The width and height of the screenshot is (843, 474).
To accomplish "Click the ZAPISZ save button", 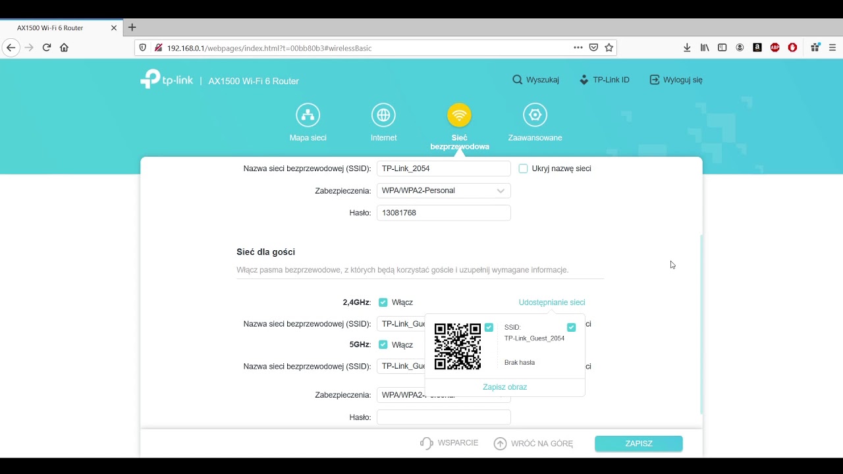I will coord(638,444).
